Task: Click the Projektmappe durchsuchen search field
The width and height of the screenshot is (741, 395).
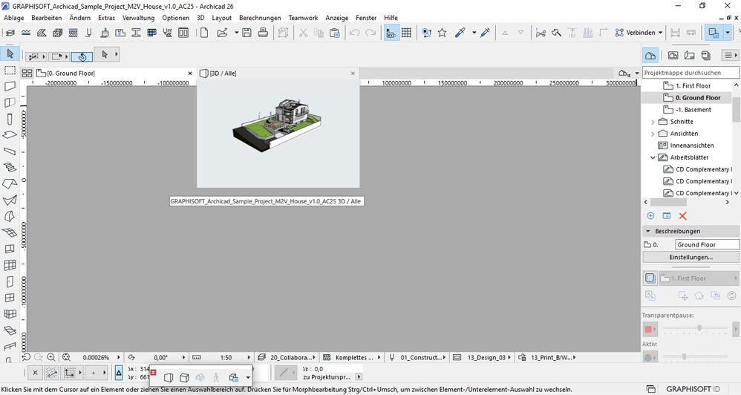Action: [691, 74]
